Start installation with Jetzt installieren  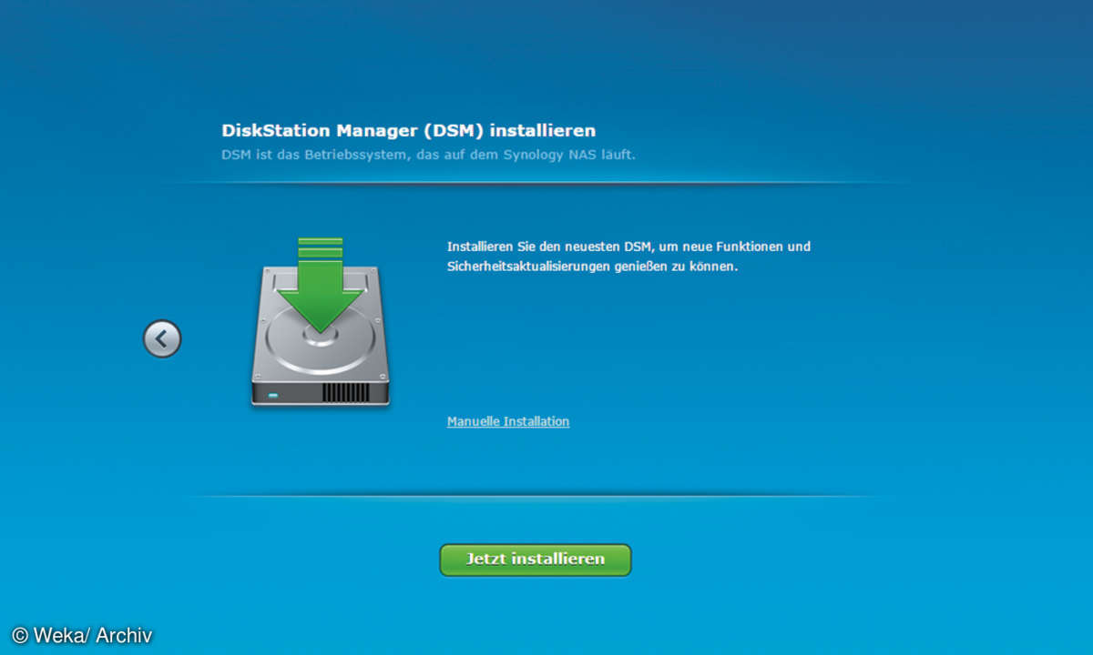pos(536,559)
